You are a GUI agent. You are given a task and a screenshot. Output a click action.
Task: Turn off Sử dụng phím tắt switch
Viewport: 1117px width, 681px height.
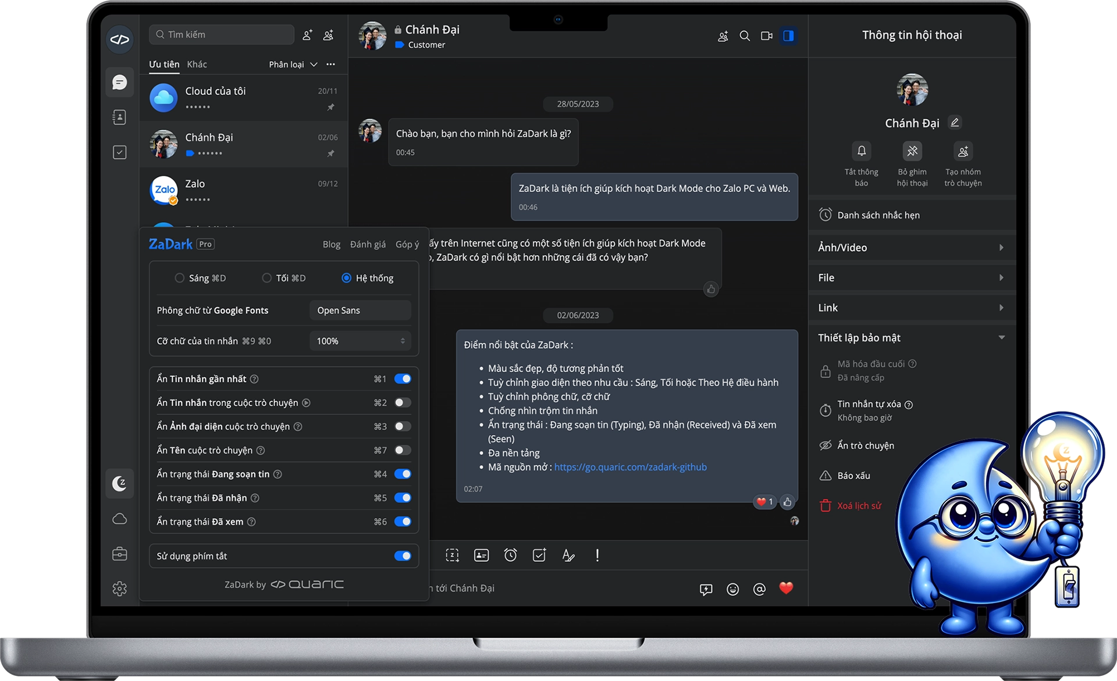point(403,556)
